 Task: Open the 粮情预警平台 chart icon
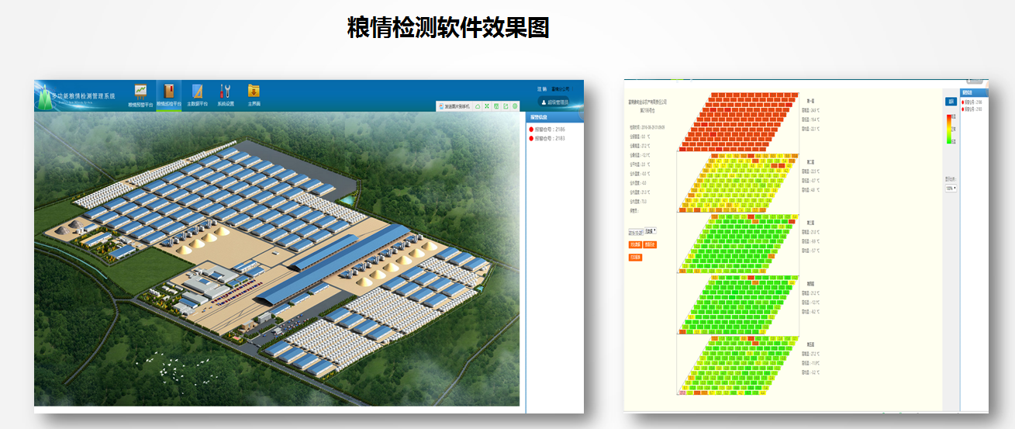140,93
